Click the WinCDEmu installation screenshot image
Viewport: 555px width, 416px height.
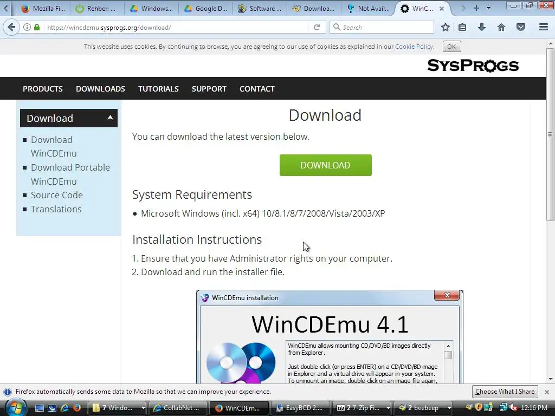tap(330, 337)
